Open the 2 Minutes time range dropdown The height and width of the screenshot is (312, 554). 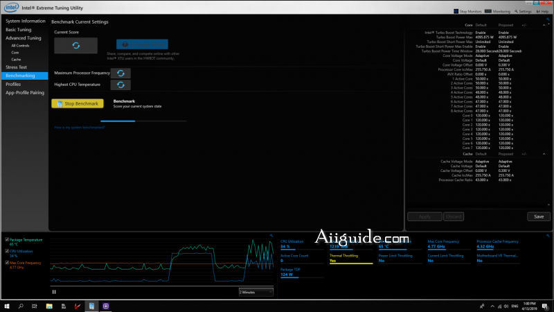tap(256, 292)
